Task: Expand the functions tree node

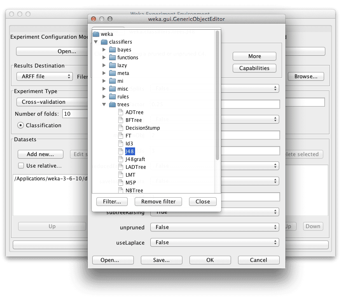Action: 104,57
